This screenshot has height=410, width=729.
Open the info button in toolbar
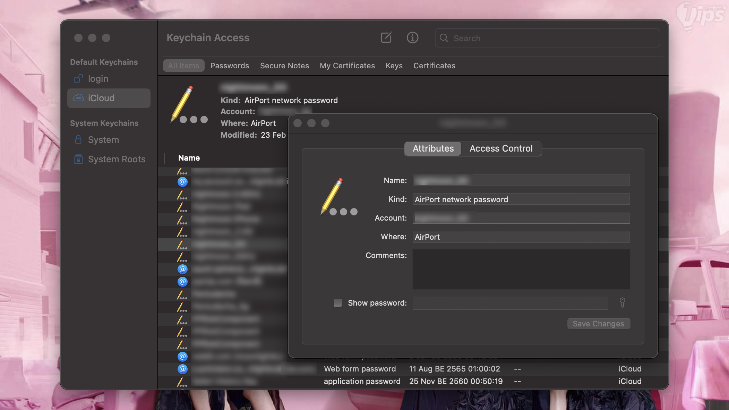[412, 37]
